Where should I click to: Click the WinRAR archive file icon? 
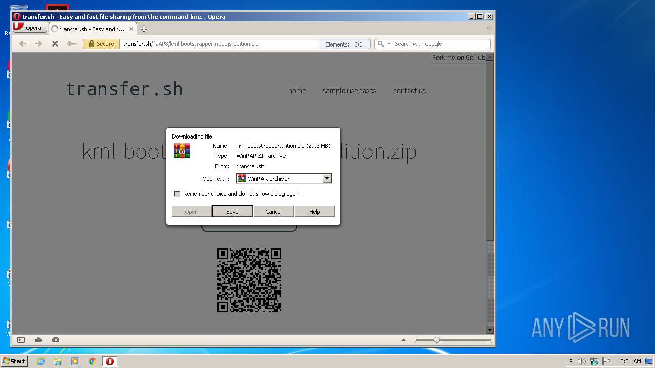point(182,151)
